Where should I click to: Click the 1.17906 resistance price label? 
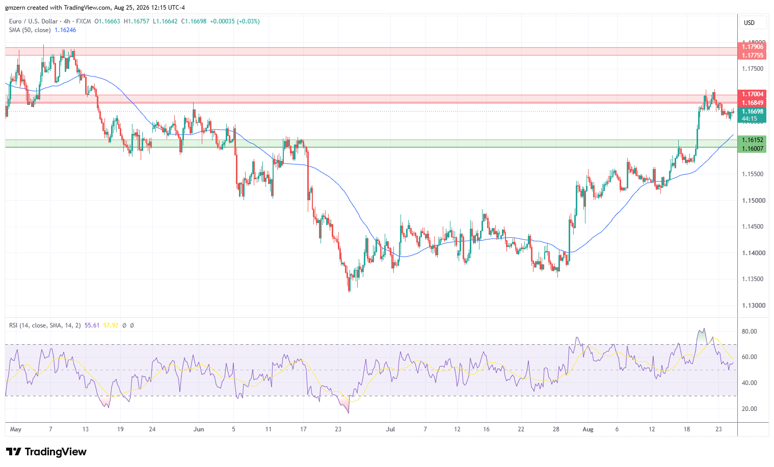[753, 47]
